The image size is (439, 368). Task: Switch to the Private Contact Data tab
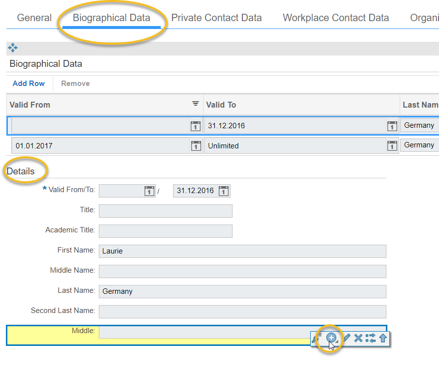tap(216, 17)
